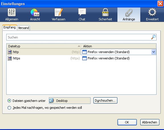Image resolution: width=164 pixels, height=130 pixels.
Task: Select 'Dateien speichern unter' radio option
Action: (9, 101)
